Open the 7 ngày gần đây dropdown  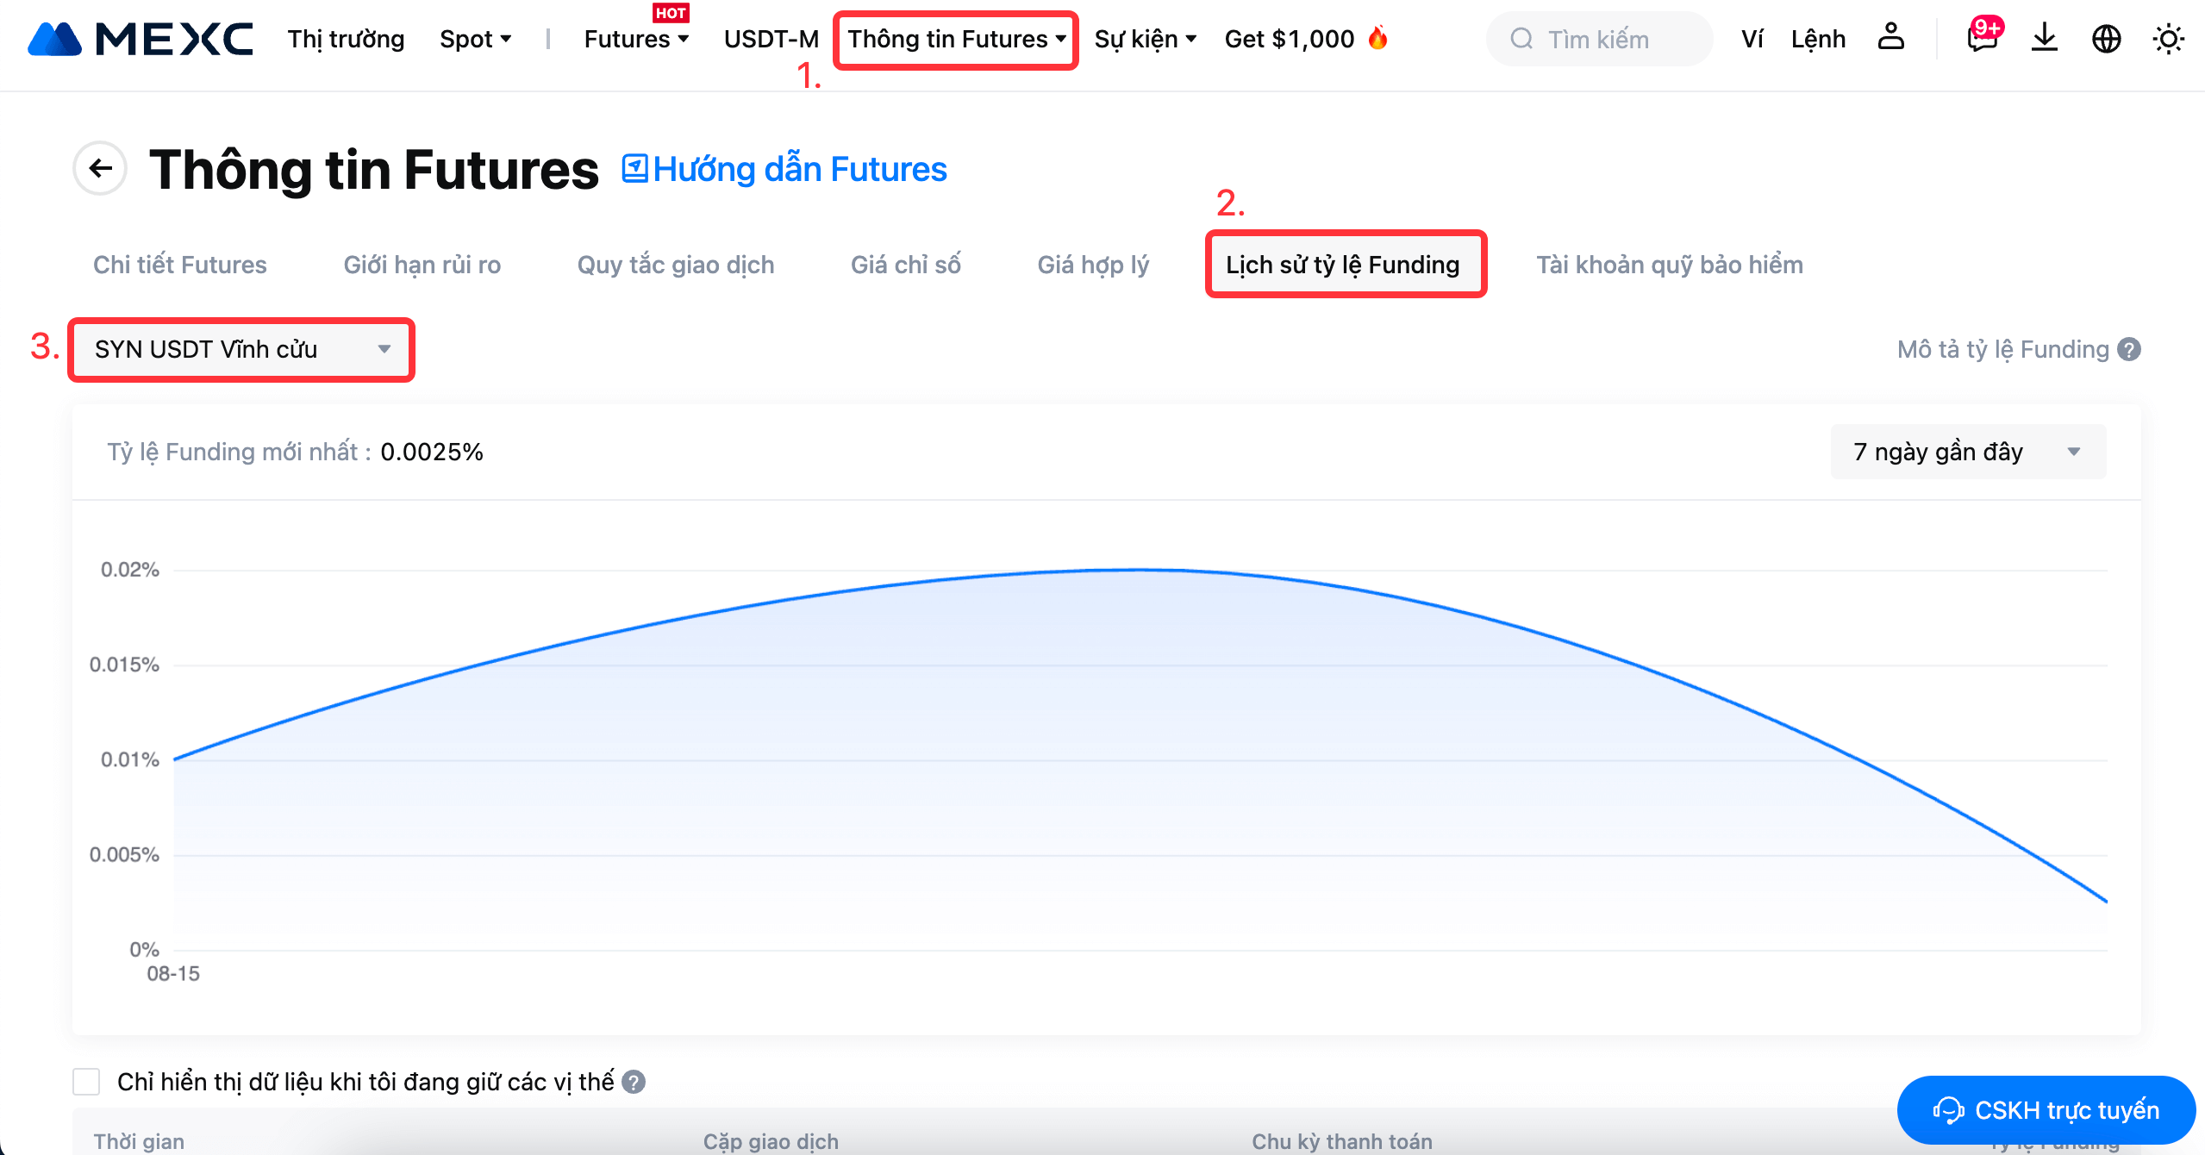coord(1967,452)
